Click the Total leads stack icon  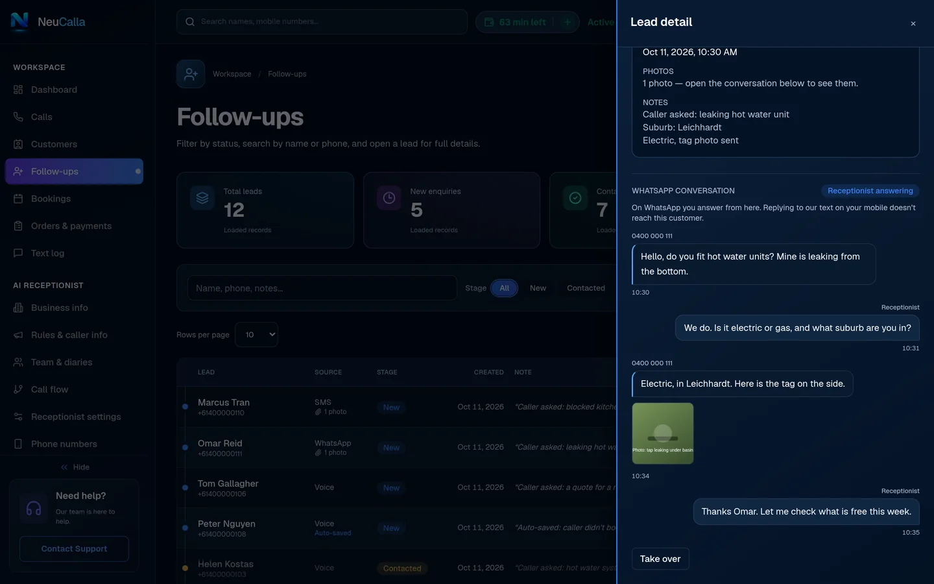click(x=202, y=198)
